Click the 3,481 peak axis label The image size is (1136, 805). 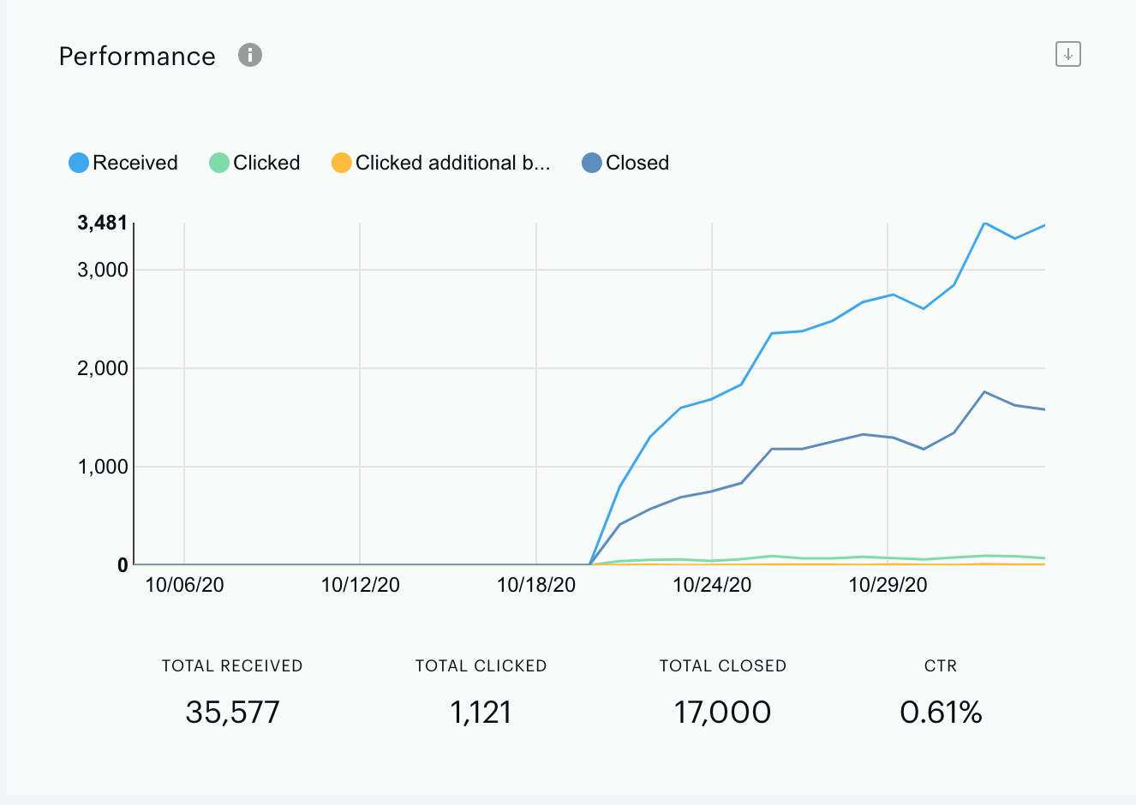pos(103,224)
